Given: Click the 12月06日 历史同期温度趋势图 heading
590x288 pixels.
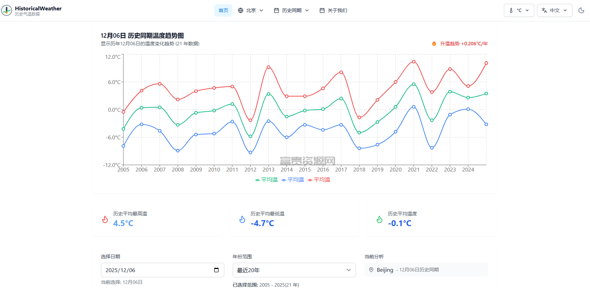Looking at the screenshot, I should (x=142, y=36).
